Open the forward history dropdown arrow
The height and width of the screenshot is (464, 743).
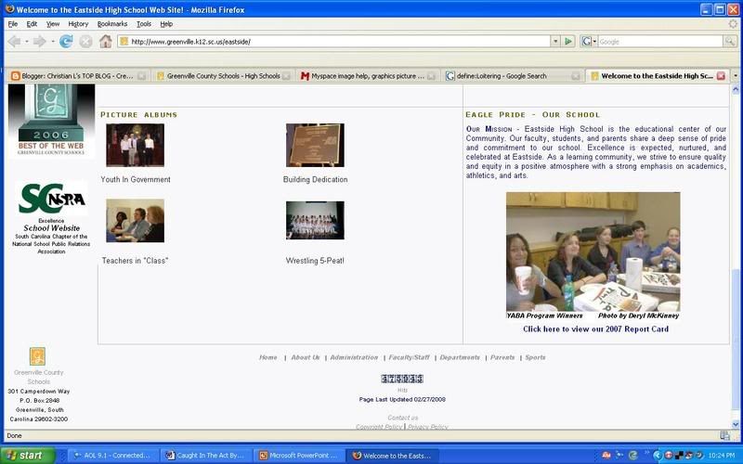coord(53,42)
